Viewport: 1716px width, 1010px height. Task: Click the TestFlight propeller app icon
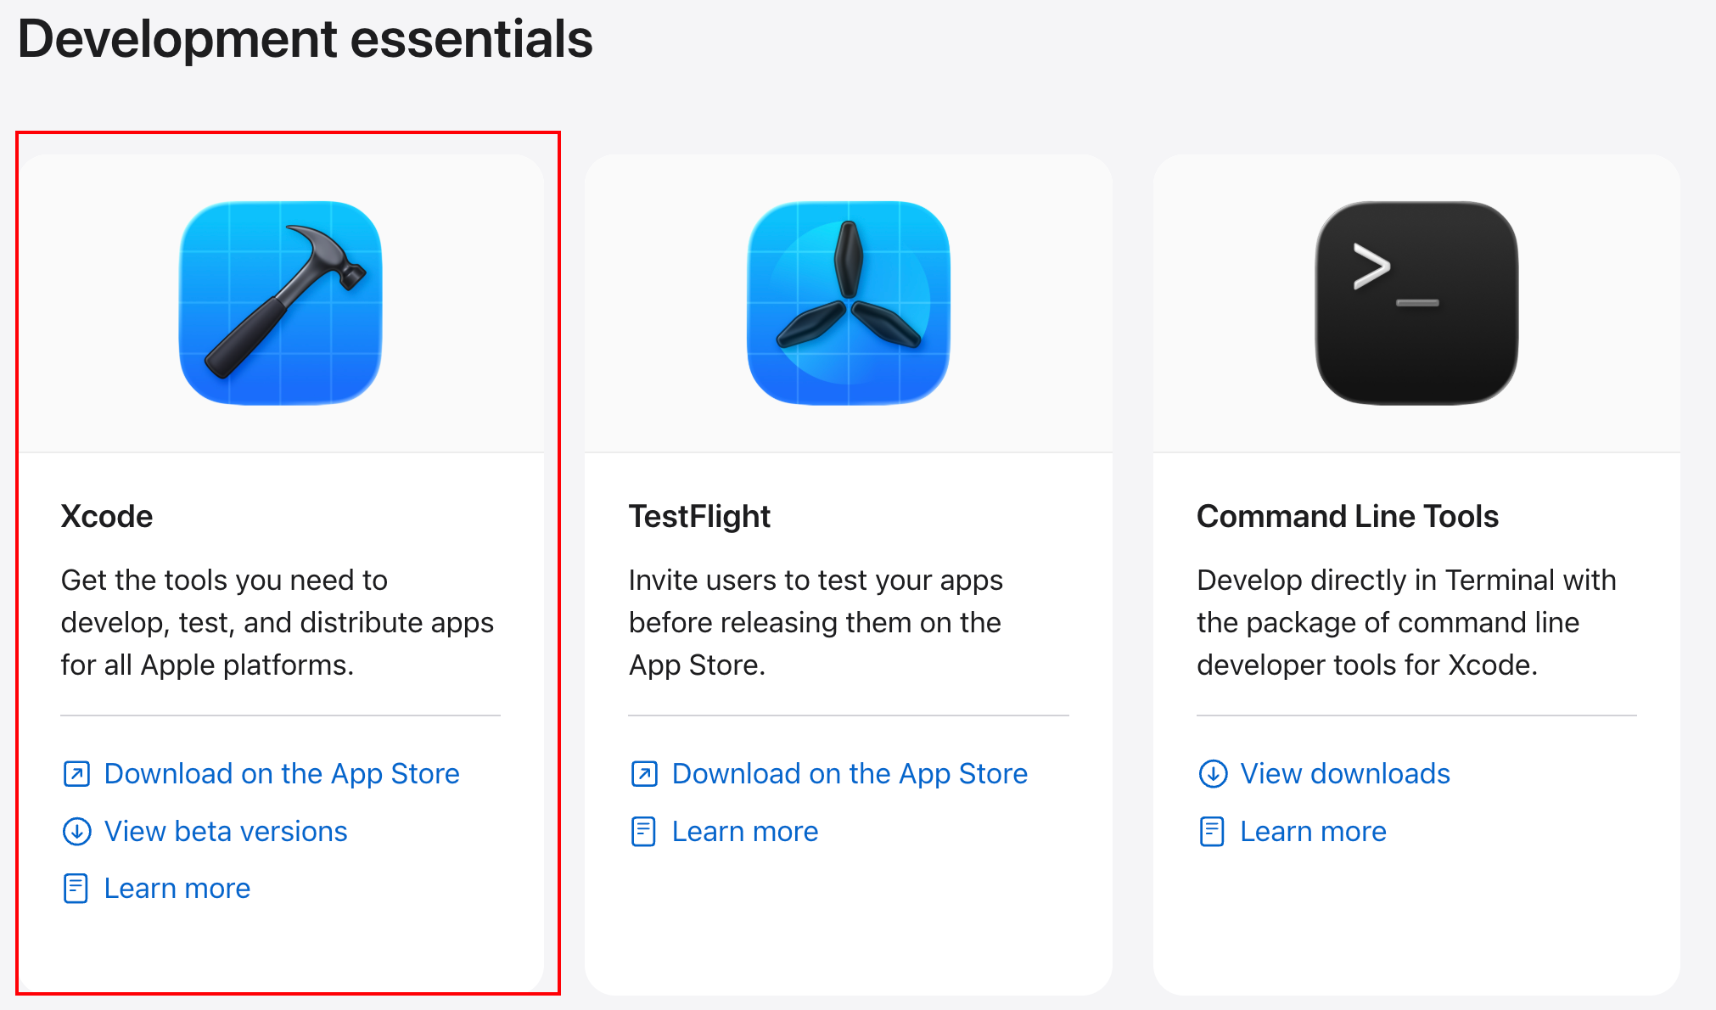849,303
